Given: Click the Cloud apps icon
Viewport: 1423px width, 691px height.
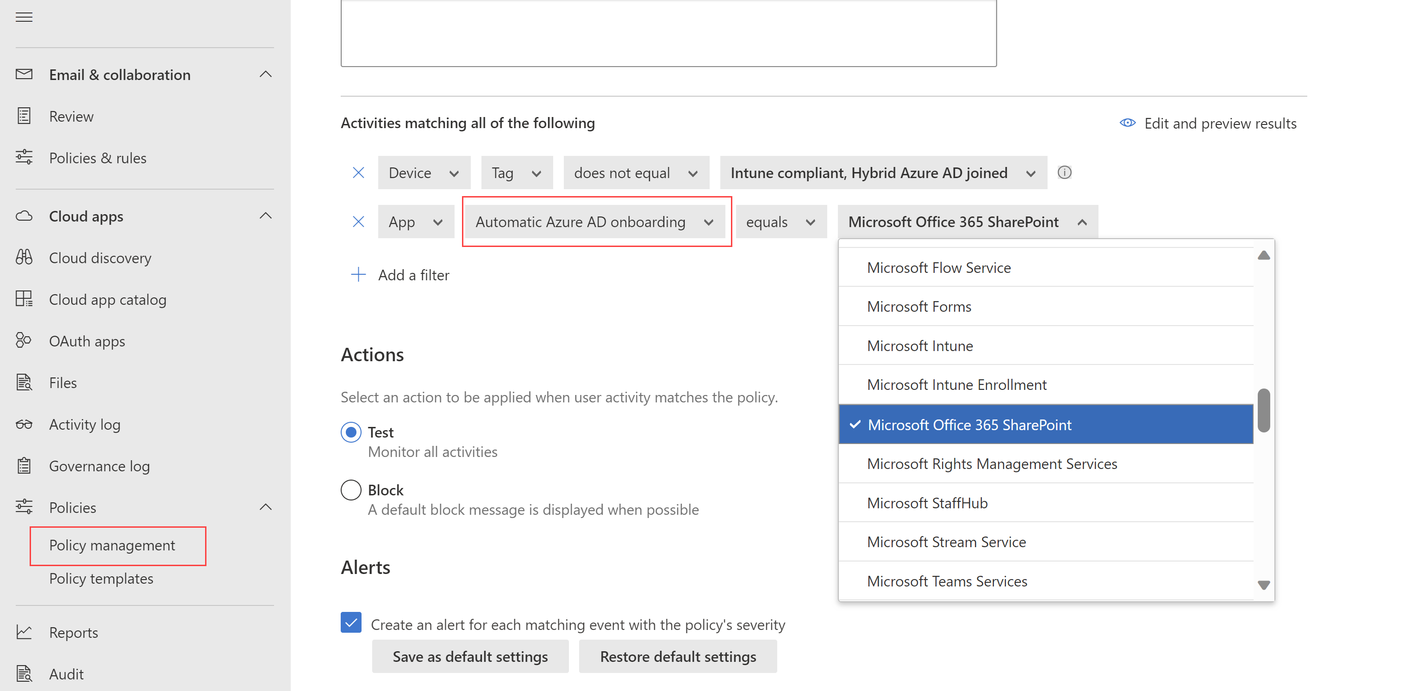Looking at the screenshot, I should pyautogui.click(x=25, y=216).
